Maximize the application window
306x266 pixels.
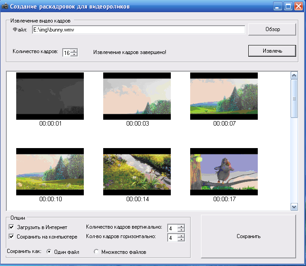(x=288, y=6)
